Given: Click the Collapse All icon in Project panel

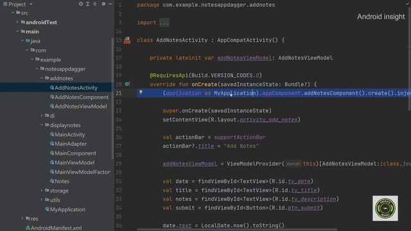Looking at the screenshot, I should 95,4.
